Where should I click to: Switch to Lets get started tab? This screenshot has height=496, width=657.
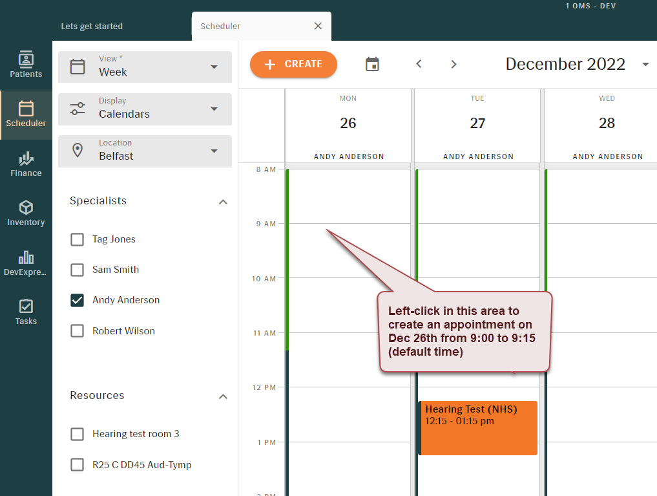(x=92, y=27)
